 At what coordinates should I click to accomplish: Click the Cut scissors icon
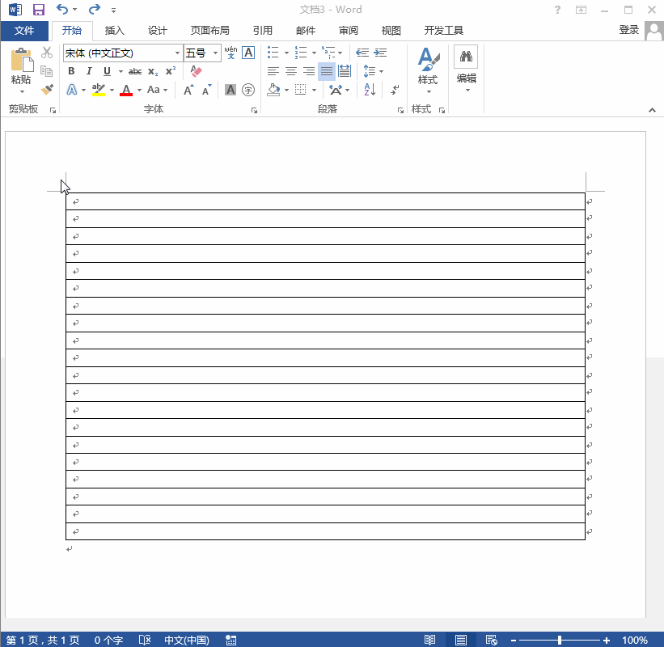pyautogui.click(x=47, y=53)
